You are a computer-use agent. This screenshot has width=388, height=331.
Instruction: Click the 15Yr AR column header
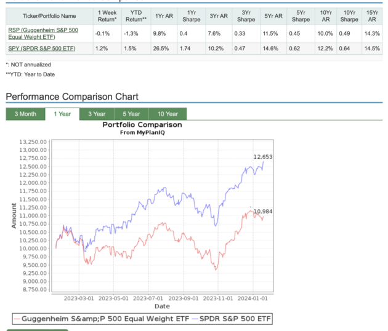372,16
